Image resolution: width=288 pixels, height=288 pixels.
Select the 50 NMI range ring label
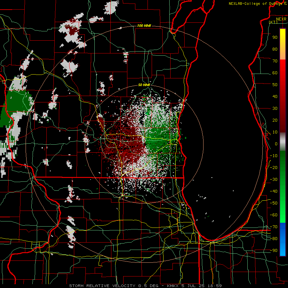click(144, 85)
